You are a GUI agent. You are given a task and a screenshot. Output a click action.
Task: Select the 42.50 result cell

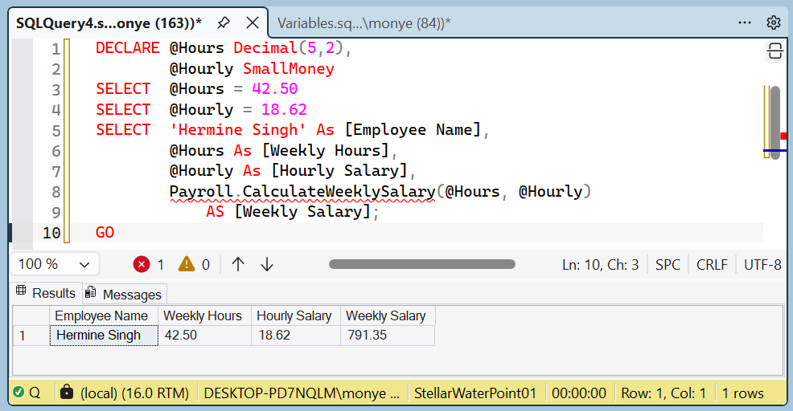205,336
